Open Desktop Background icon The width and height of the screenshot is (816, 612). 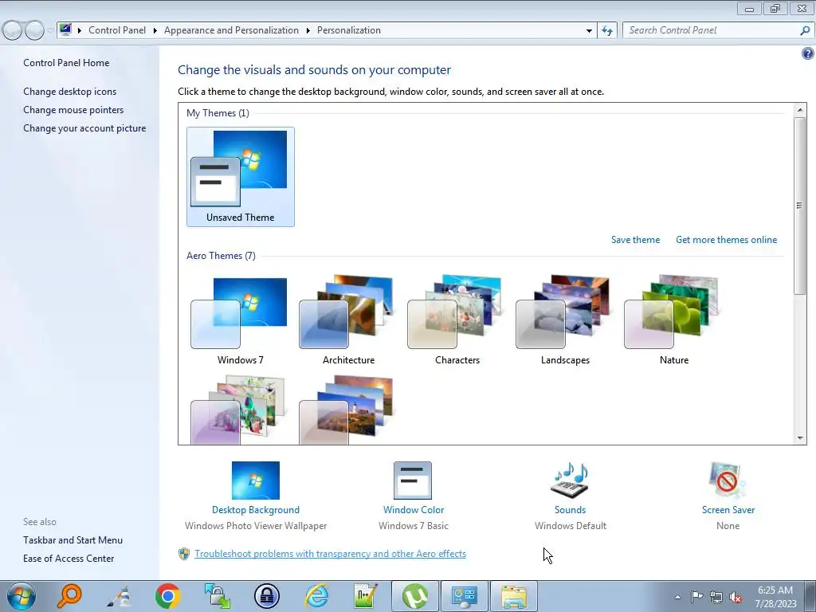256,481
